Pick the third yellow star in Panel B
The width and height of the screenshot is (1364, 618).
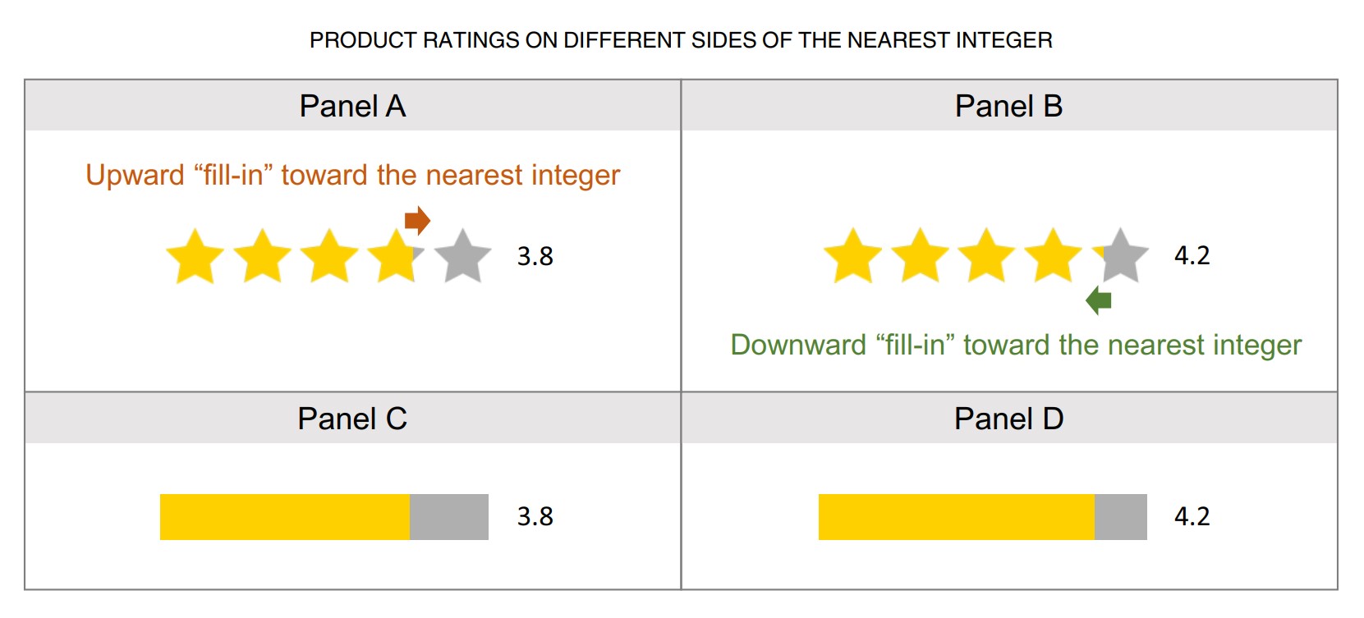pos(986,257)
